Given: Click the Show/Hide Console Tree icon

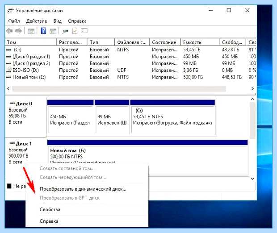Looking at the screenshot, I should tap(31, 31).
